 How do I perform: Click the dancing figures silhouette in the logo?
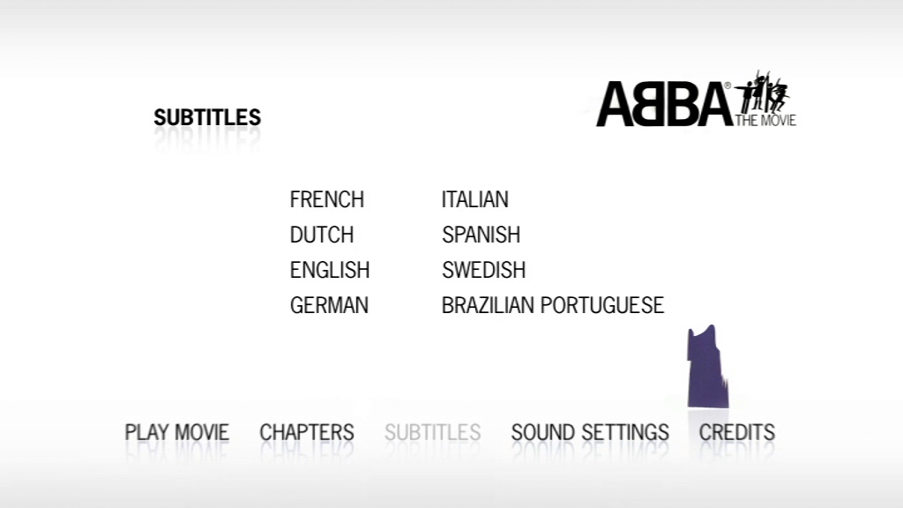coord(763,92)
